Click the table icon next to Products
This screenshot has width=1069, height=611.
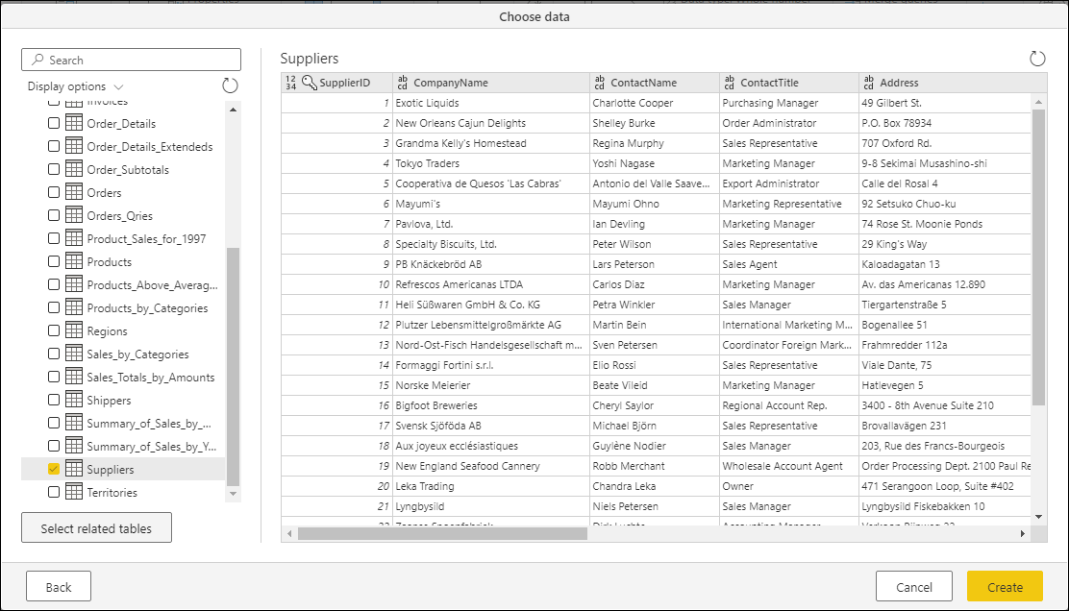click(74, 261)
